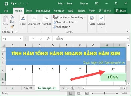Click the Share button

coord(121,11)
